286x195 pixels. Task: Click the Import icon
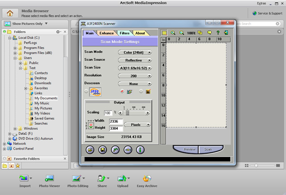point(24,178)
